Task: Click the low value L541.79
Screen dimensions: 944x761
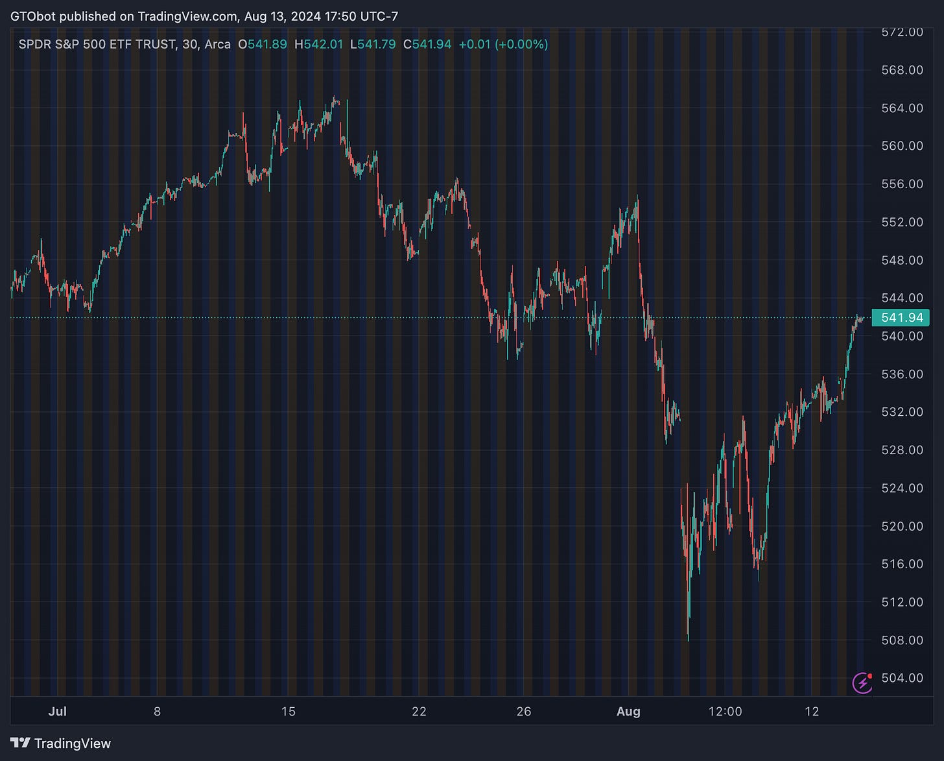Action: (x=373, y=44)
